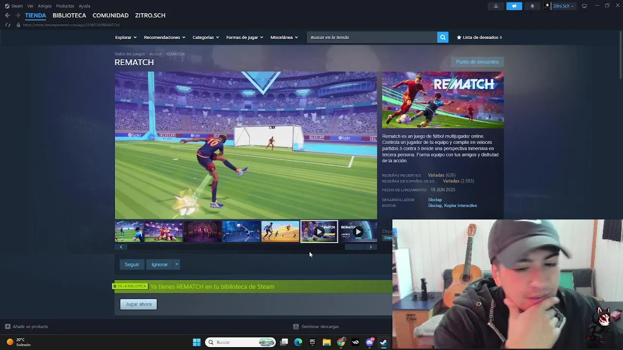Open the Acción breadcrumb link

coord(155,54)
